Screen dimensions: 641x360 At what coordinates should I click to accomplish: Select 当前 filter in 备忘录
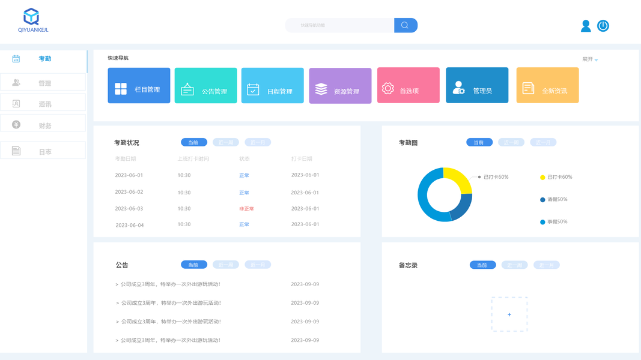pyautogui.click(x=482, y=265)
